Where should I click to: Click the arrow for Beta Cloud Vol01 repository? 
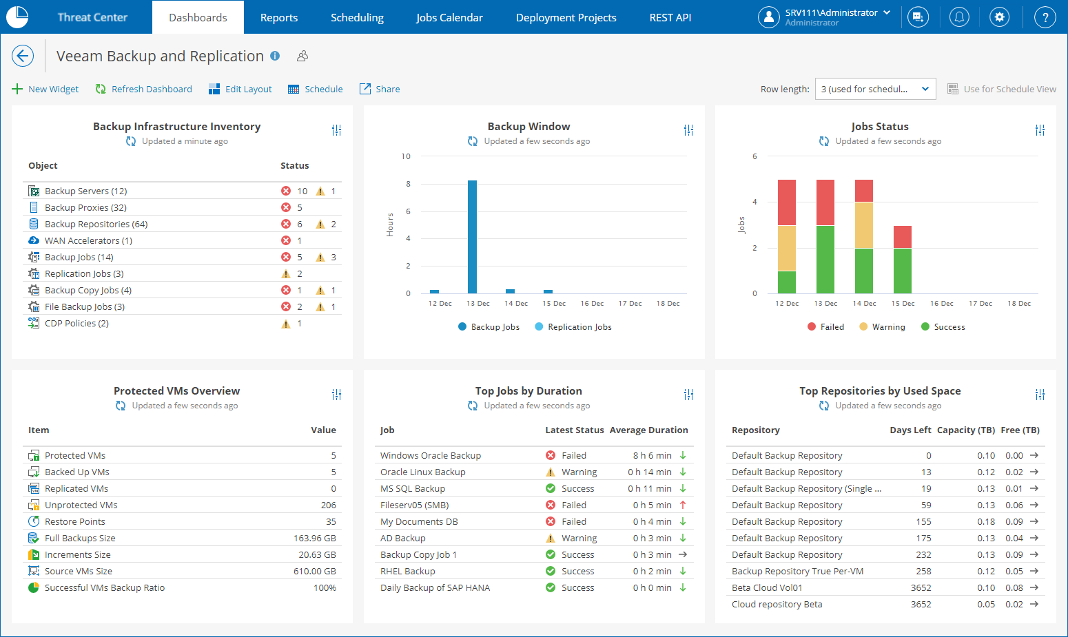click(1034, 587)
